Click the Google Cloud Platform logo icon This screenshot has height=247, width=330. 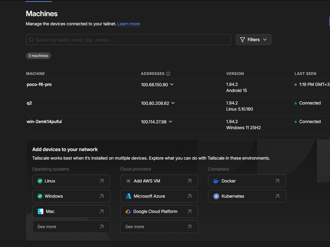[x=128, y=212]
